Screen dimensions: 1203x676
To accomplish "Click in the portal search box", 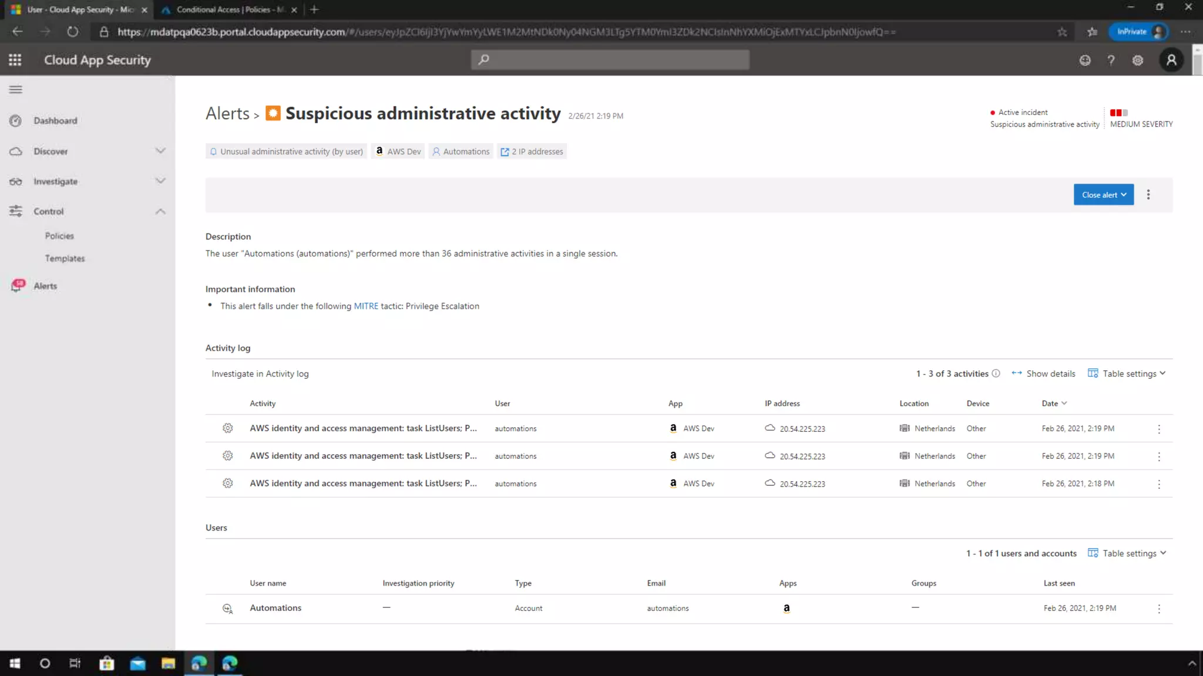I will [610, 59].
